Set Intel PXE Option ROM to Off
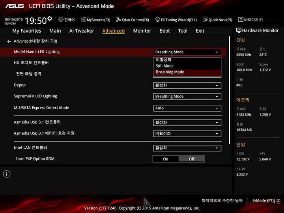The image size is (284, 213). pyautogui.click(x=192, y=159)
